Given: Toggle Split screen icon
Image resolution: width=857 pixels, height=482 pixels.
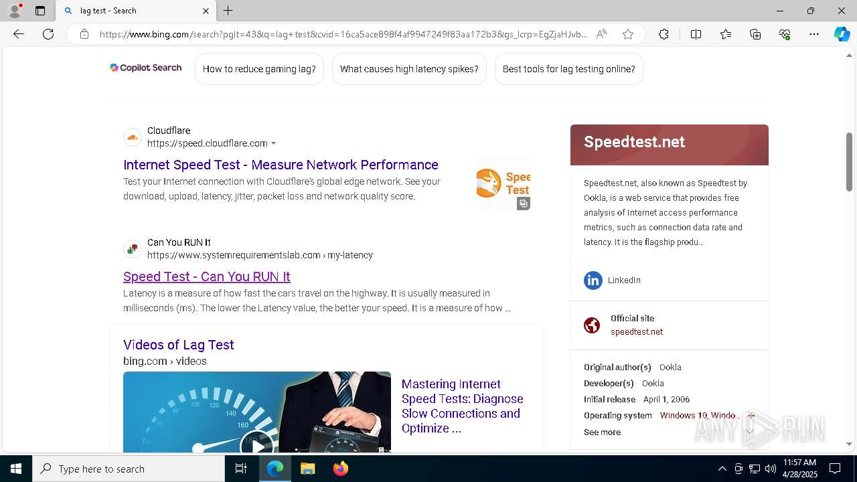Looking at the screenshot, I should tap(696, 34).
